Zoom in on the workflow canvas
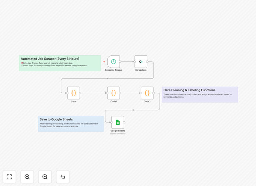Image resolution: width=256 pixels, height=186 pixels. [27, 177]
